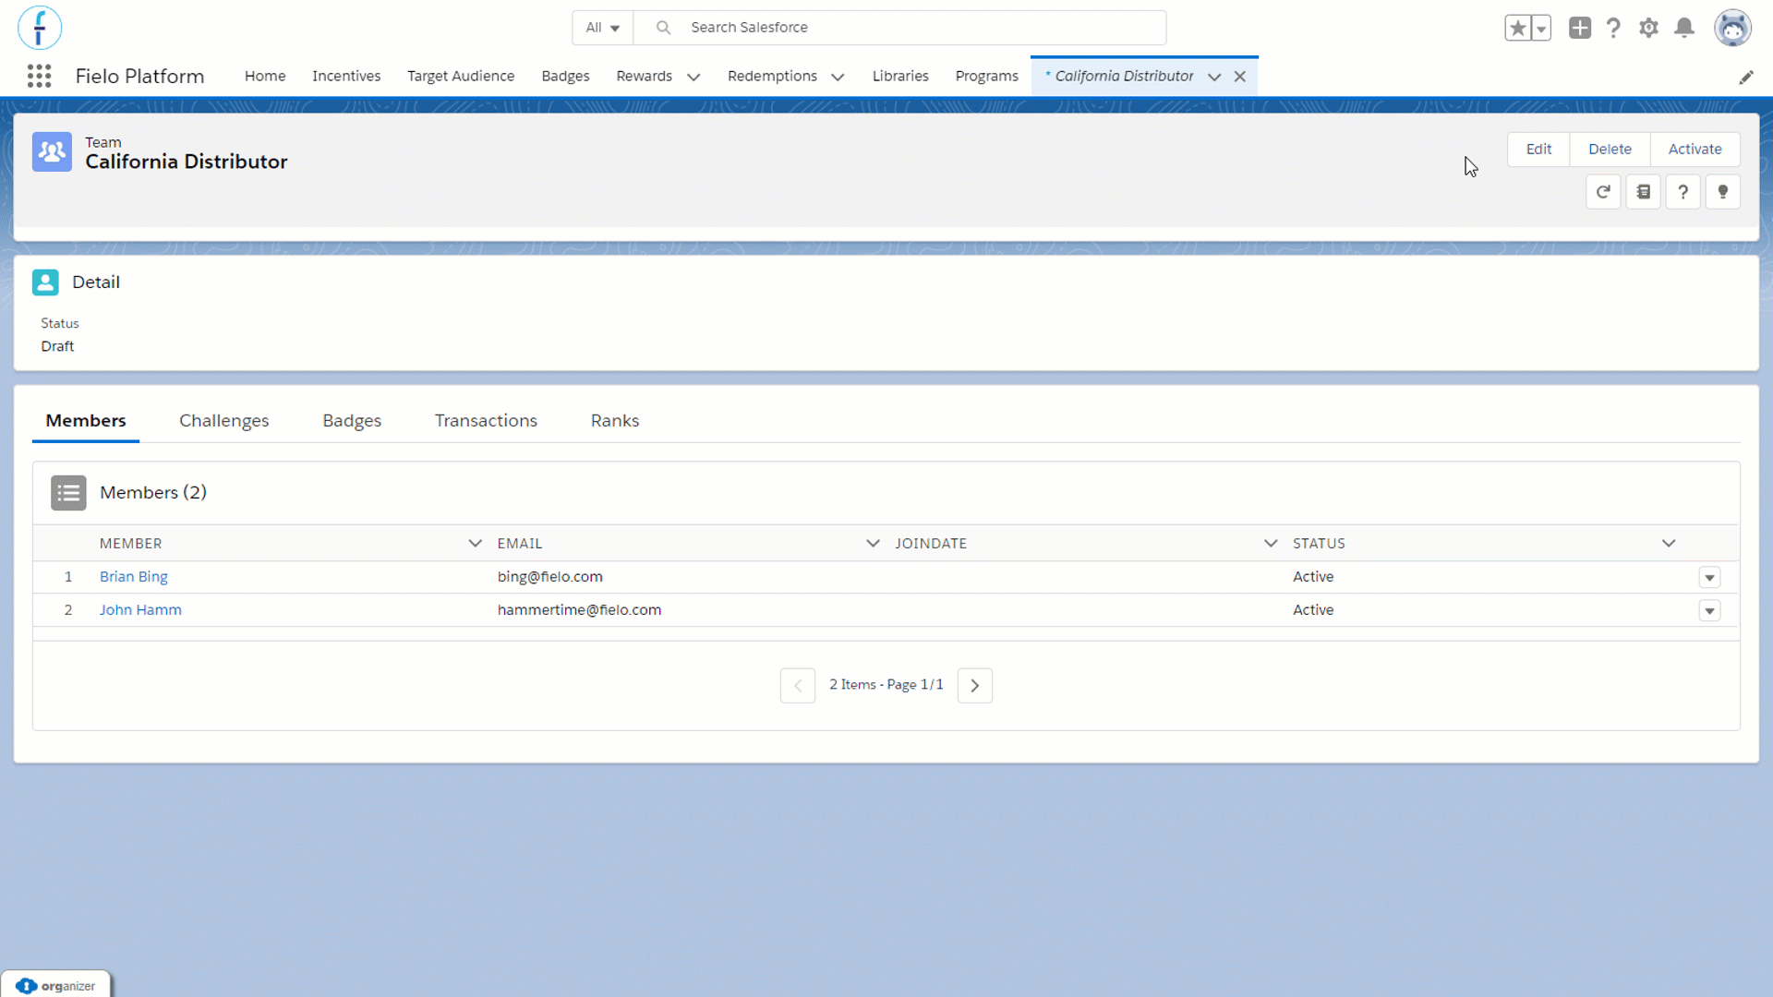The image size is (1773, 997).
Task: Click the edit navigation pencil icon
Action: click(1746, 78)
